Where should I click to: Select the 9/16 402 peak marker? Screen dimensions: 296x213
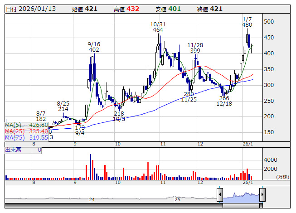pos(94,47)
